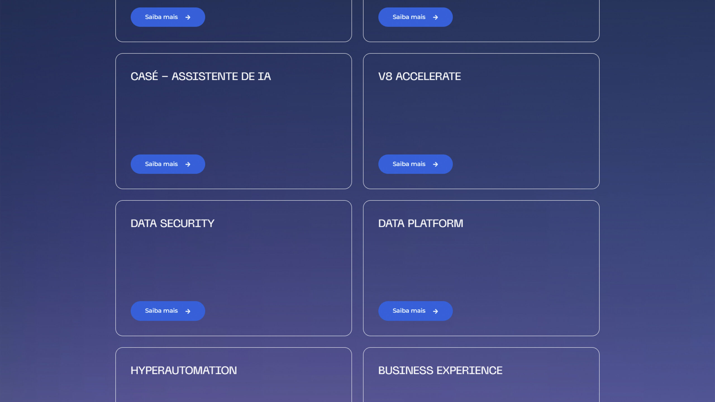This screenshot has width=715, height=402.
Task: Click arrow icon in top-right card's Saiba mais
Action: tap(435, 17)
